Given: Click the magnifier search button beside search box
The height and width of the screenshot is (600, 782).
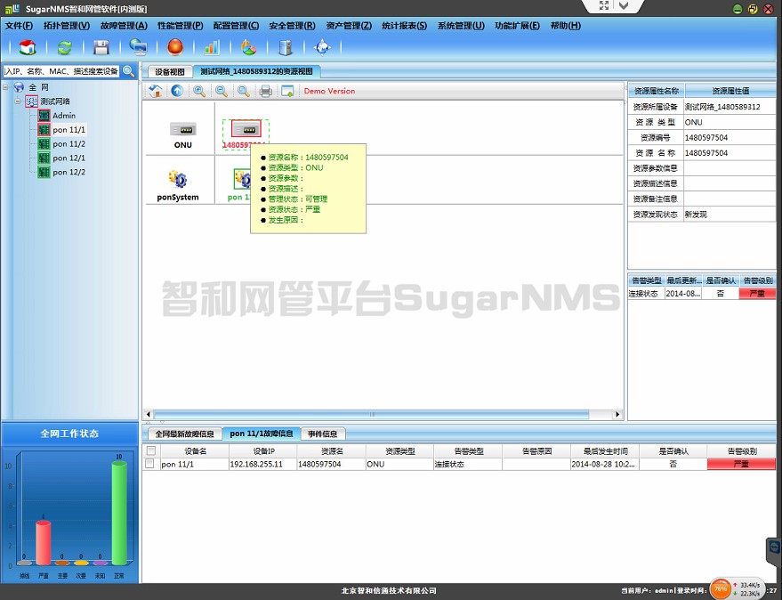Looking at the screenshot, I should pyautogui.click(x=129, y=71).
